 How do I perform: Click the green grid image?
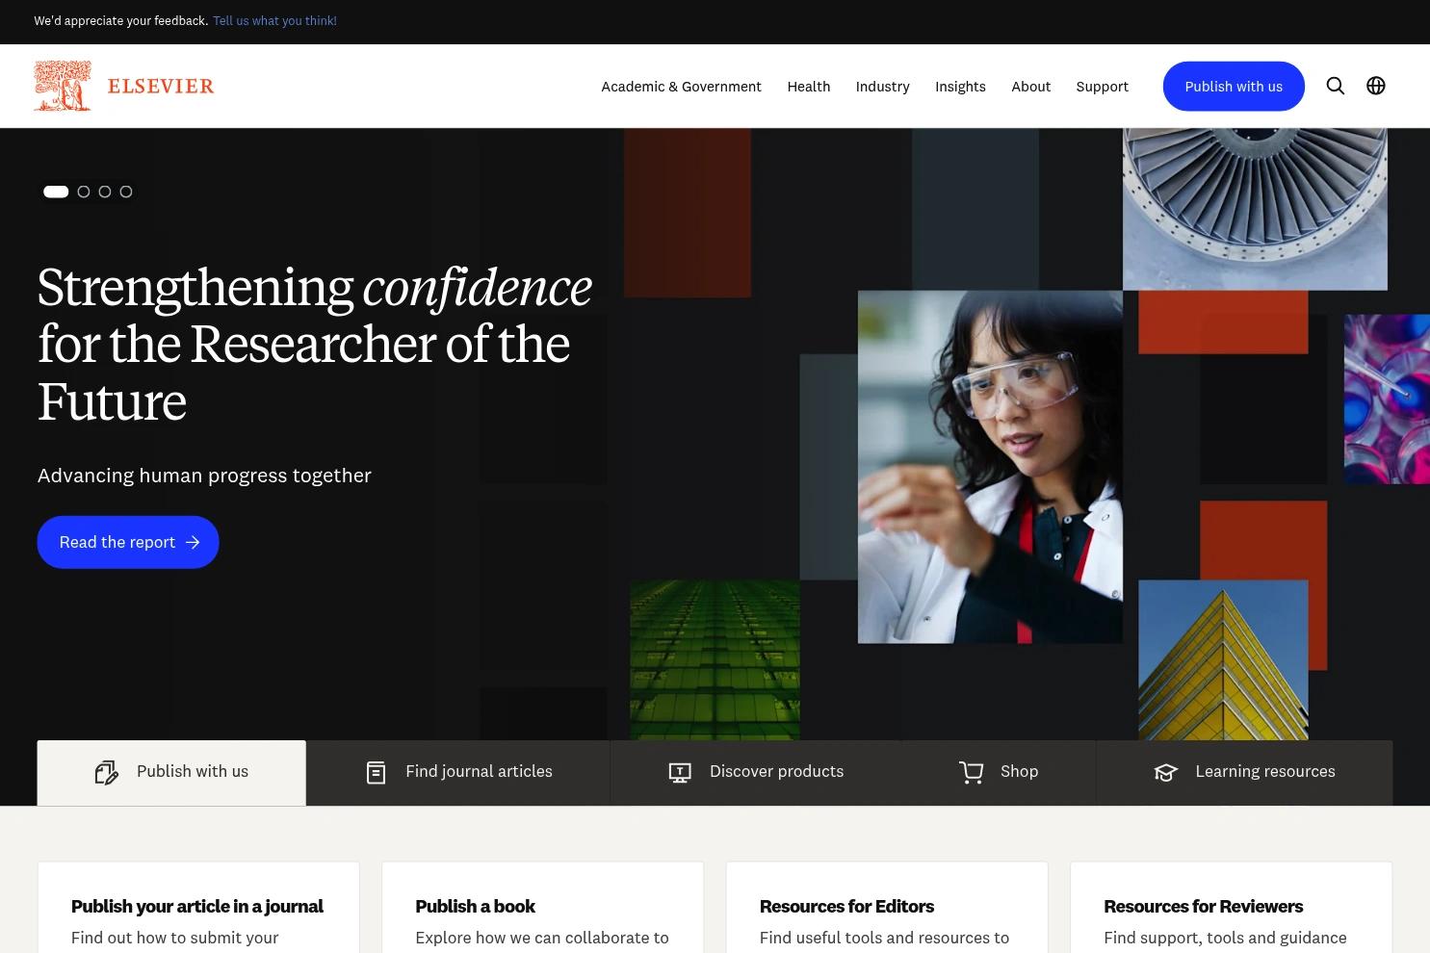click(x=715, y=660)
